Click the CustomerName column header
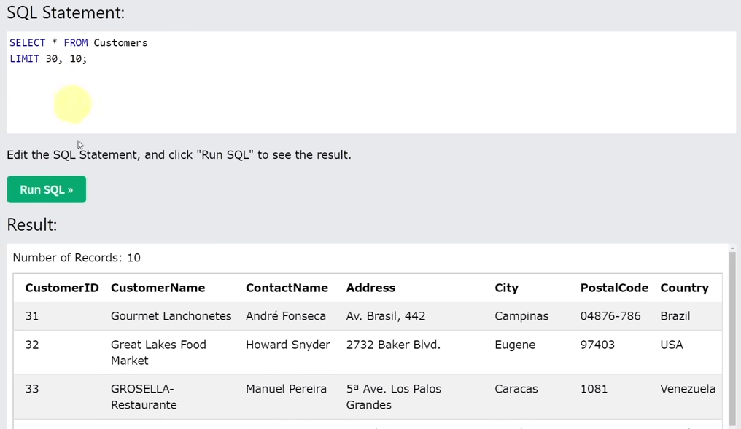The height and width of the screenshot is (429, 741). click(x=158, y=288)
